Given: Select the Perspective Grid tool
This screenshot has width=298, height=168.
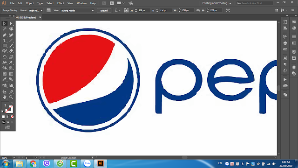Looking at the screenshot, I should pos(11,68).
